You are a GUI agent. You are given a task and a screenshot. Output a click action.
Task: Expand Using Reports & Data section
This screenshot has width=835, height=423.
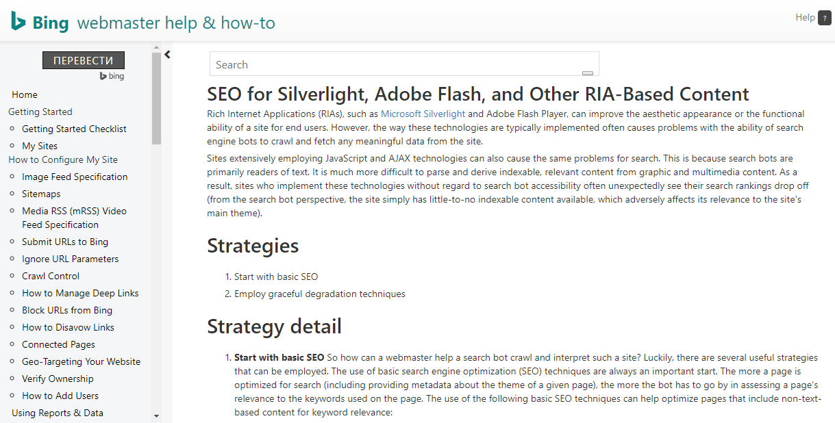coord(58,413)
